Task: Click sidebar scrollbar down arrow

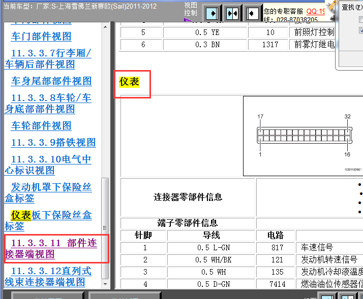Action: 105,284
